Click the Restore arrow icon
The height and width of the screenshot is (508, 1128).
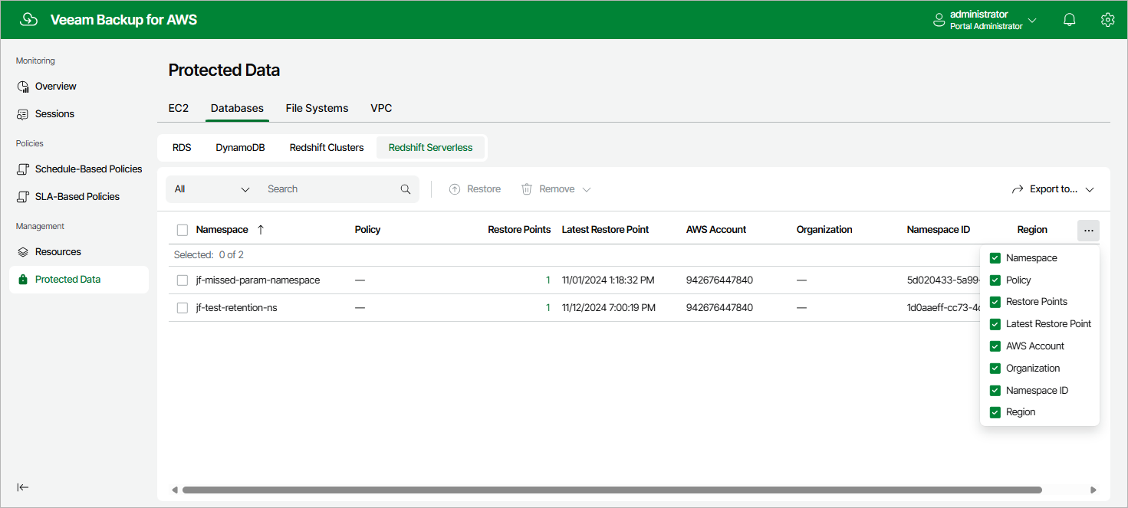tap(455, 189)
